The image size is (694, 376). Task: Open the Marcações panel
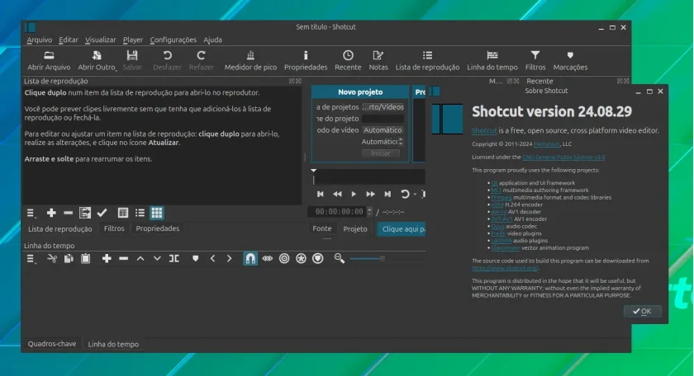coord(570,60)
